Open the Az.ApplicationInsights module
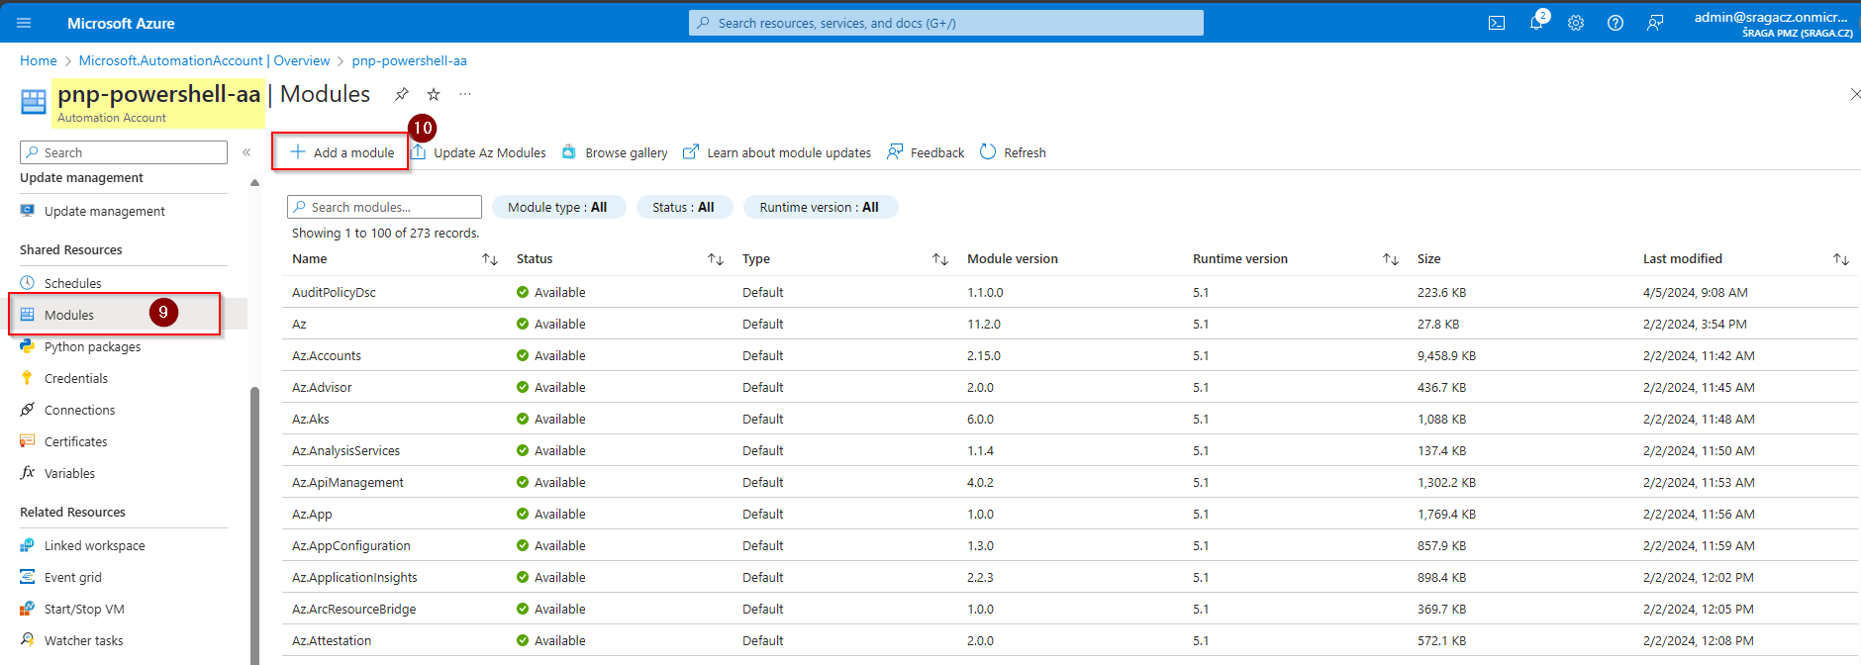 354,577
